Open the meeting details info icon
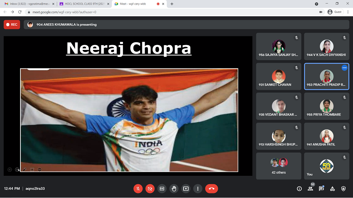This screenshot has width=353, height=198. pyautogui.click(x=299, y=189)
